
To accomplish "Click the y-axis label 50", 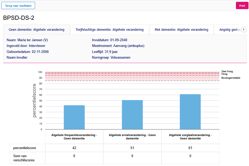I will (x=41, y=101).
